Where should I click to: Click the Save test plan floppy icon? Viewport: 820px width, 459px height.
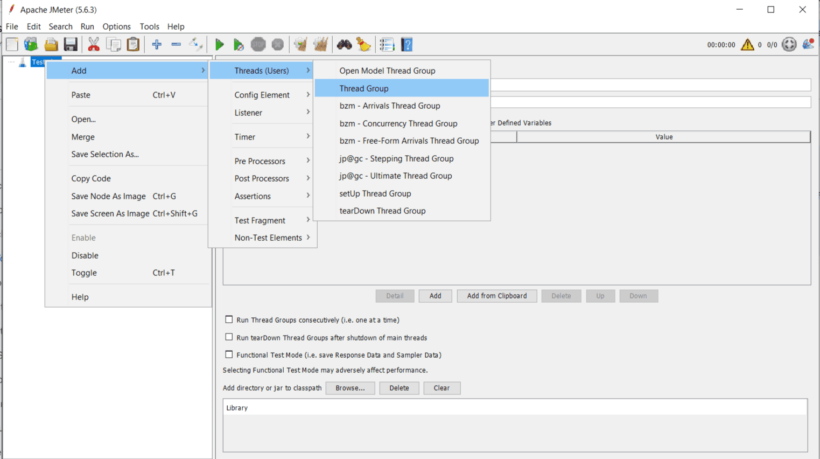coord(71,45)
